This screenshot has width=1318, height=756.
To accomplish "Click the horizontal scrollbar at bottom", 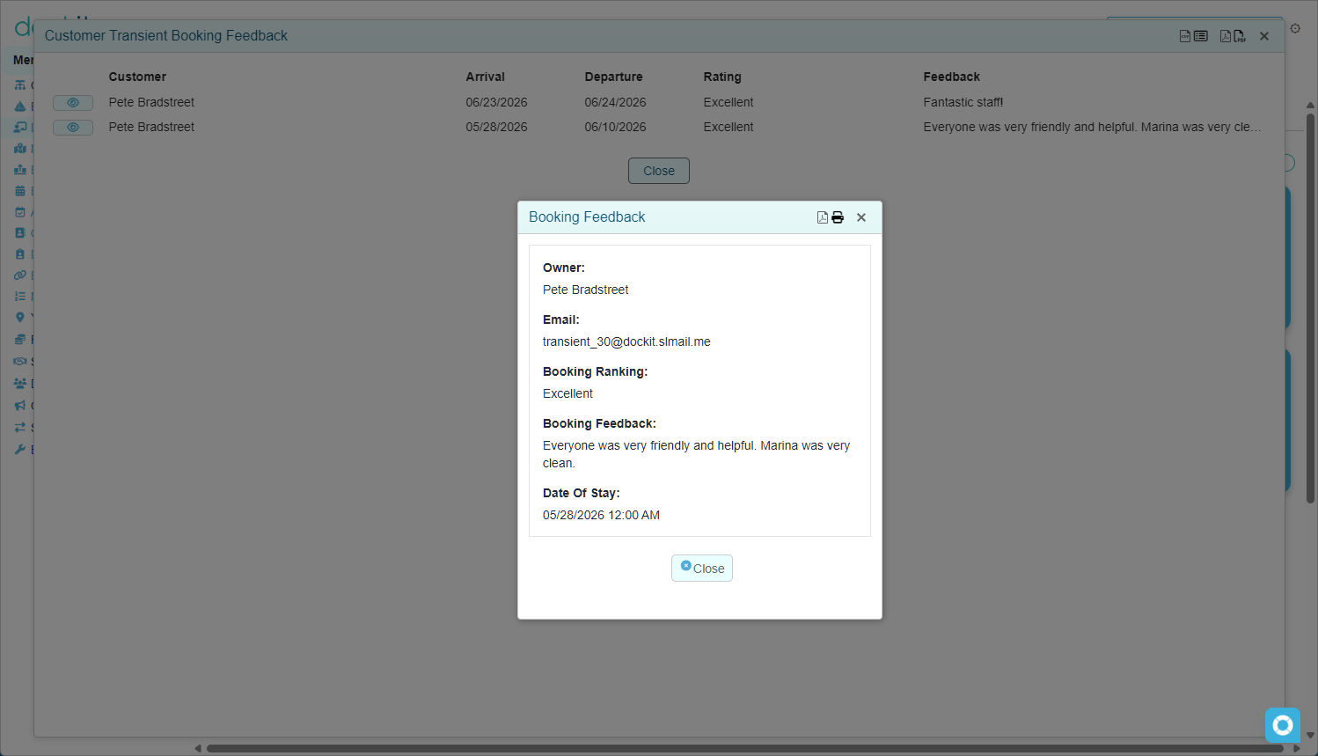I will pyautogui.click(x=744, y=749).
